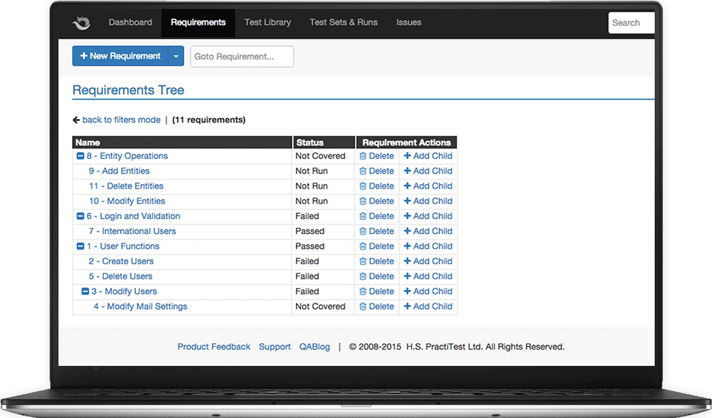Open Test Sets & Runs tab
The height and width of the screenshot is (418, 712).
(x=343, y=22)
